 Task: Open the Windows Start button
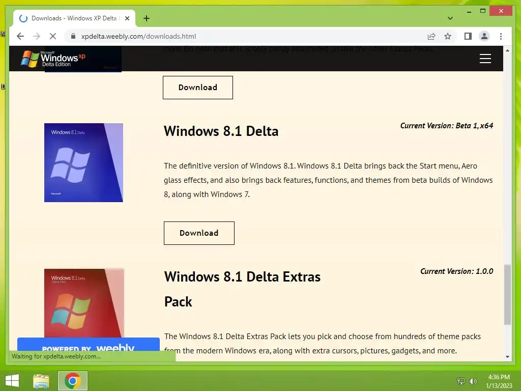12,381
